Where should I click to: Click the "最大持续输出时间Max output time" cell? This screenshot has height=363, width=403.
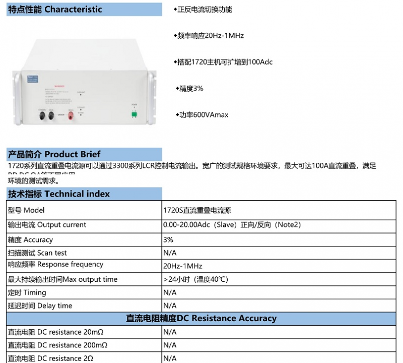click(84, 279)
